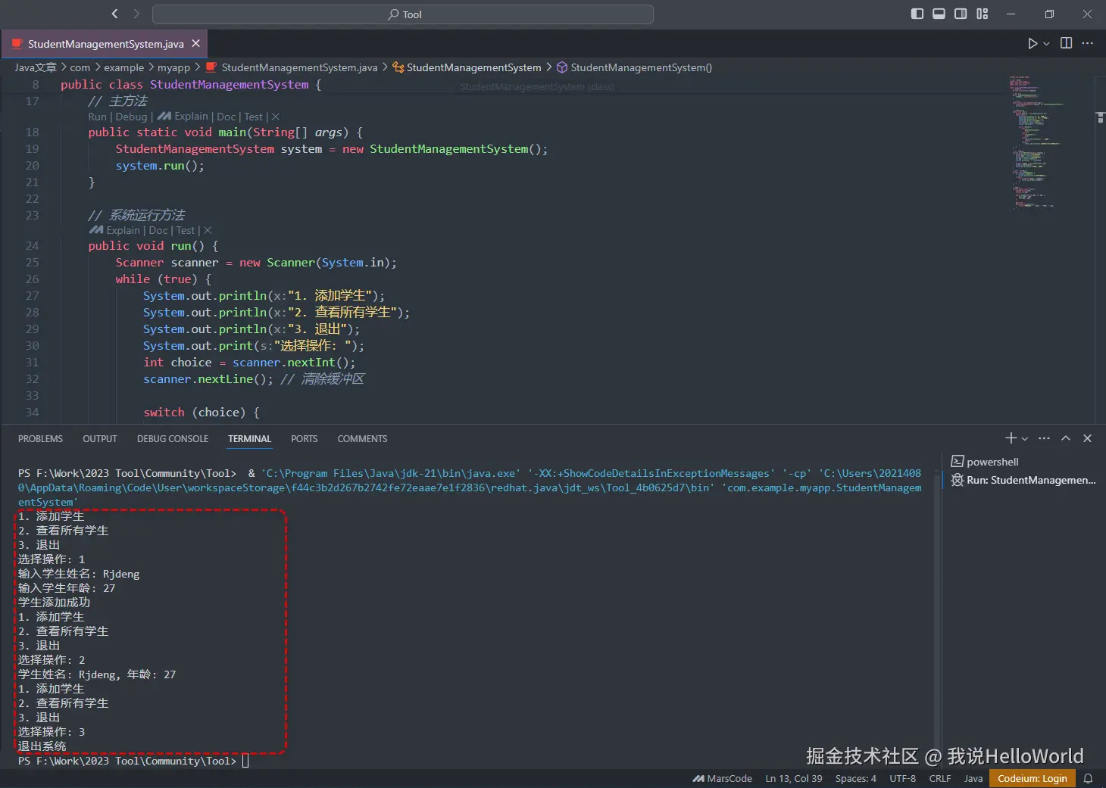Change language mode Java in status bar
1106x788 pixels.
[973, 779]
